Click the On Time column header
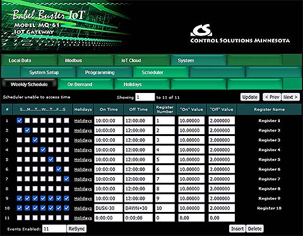This screenshot has height=236, width=303. 109,109
